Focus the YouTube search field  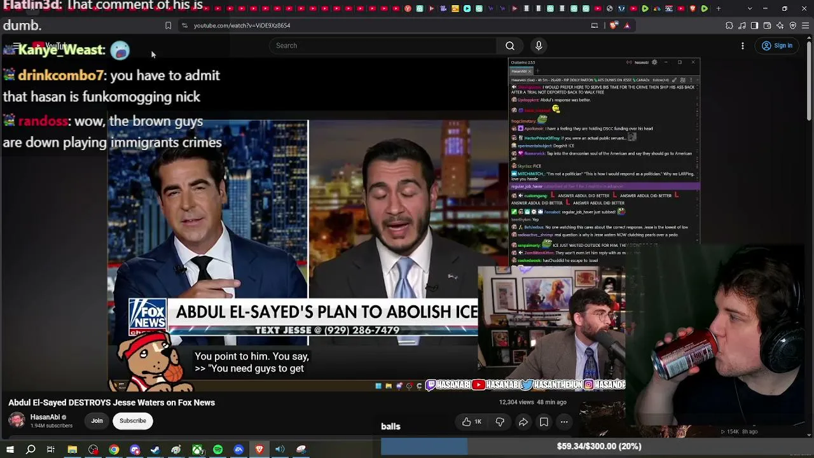click(383, 46)
